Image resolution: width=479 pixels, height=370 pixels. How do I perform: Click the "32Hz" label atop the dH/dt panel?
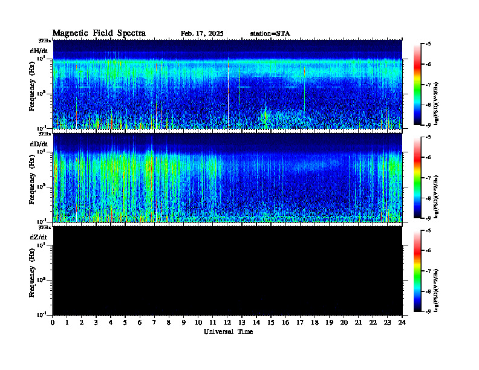pos(45,41)
